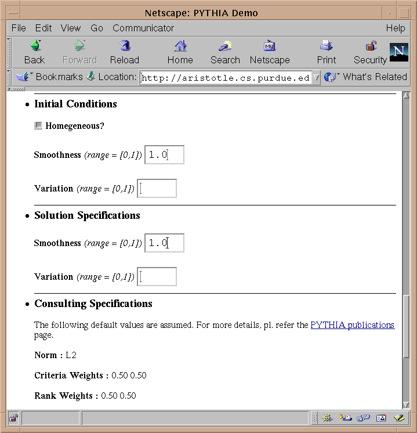Image resolution: width=417 pixels, height=433 pixels.
Task: Open Mailbox from the component bar
Action: point(345,418)
